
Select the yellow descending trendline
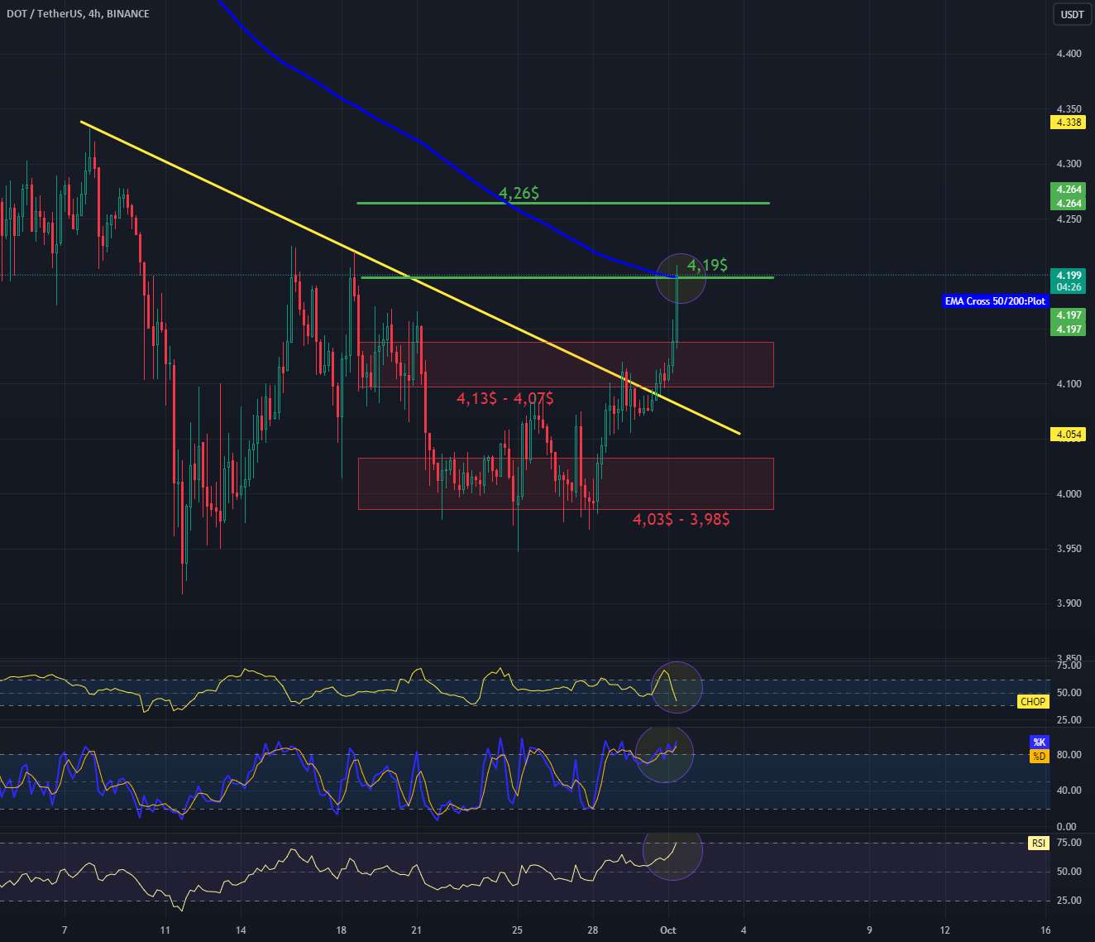tap(409, 278)
